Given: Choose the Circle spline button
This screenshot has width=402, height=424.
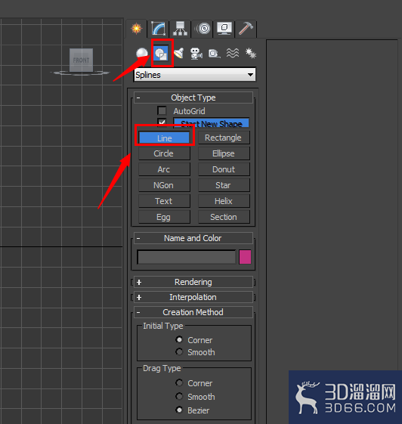Looking at the screenshot, I should [x=165, y=153].
